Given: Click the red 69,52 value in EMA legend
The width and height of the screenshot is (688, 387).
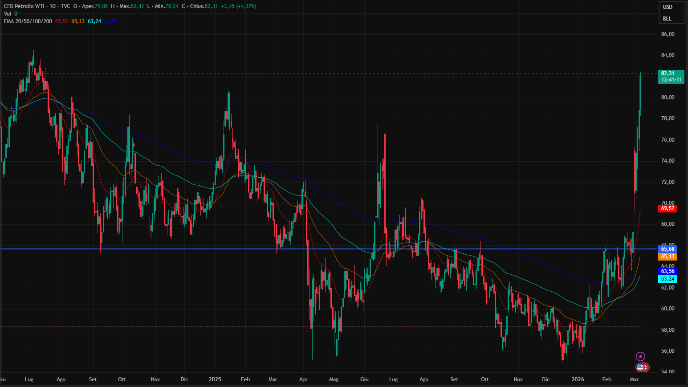Looking at the screenshot, I should pos(61,21).
